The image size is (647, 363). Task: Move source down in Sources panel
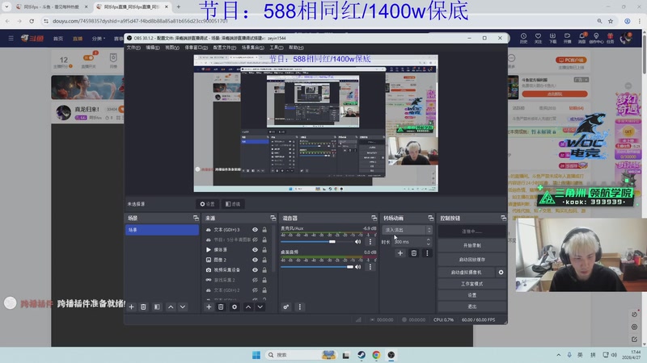coord(260,307)
